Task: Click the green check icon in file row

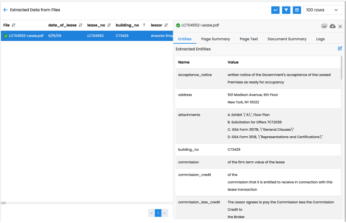Action: coord(6,36)
